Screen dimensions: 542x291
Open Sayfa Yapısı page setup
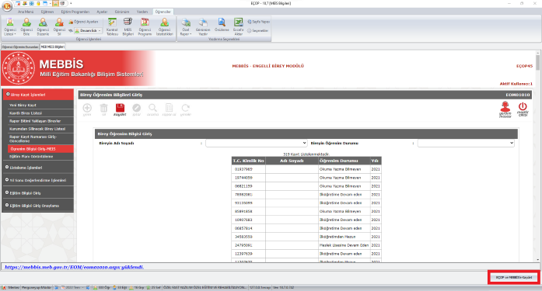pyautogui.click(x=258, y=22)
